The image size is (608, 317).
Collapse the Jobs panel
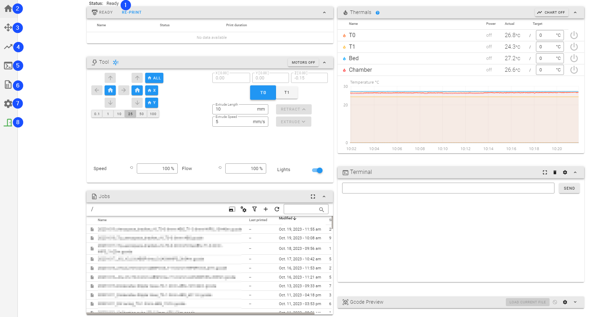pos(324,197)
